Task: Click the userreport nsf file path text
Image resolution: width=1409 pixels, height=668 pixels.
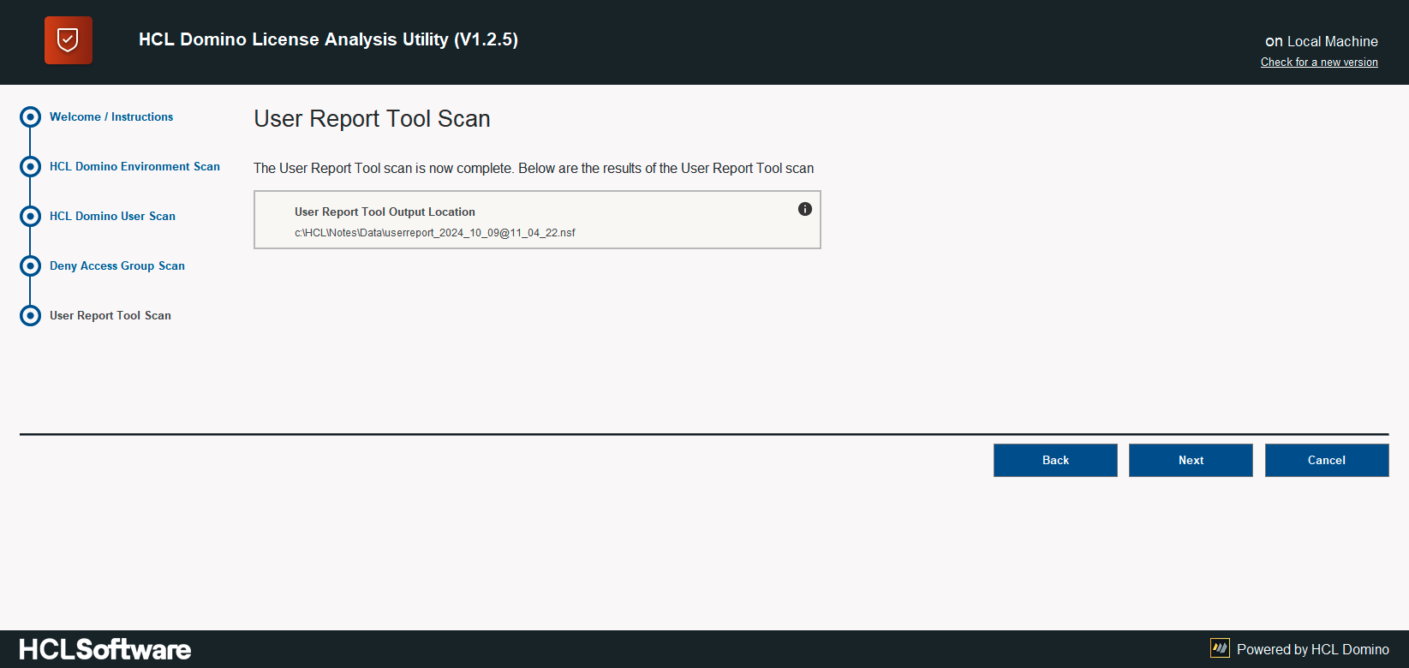Action: [435, 233]
